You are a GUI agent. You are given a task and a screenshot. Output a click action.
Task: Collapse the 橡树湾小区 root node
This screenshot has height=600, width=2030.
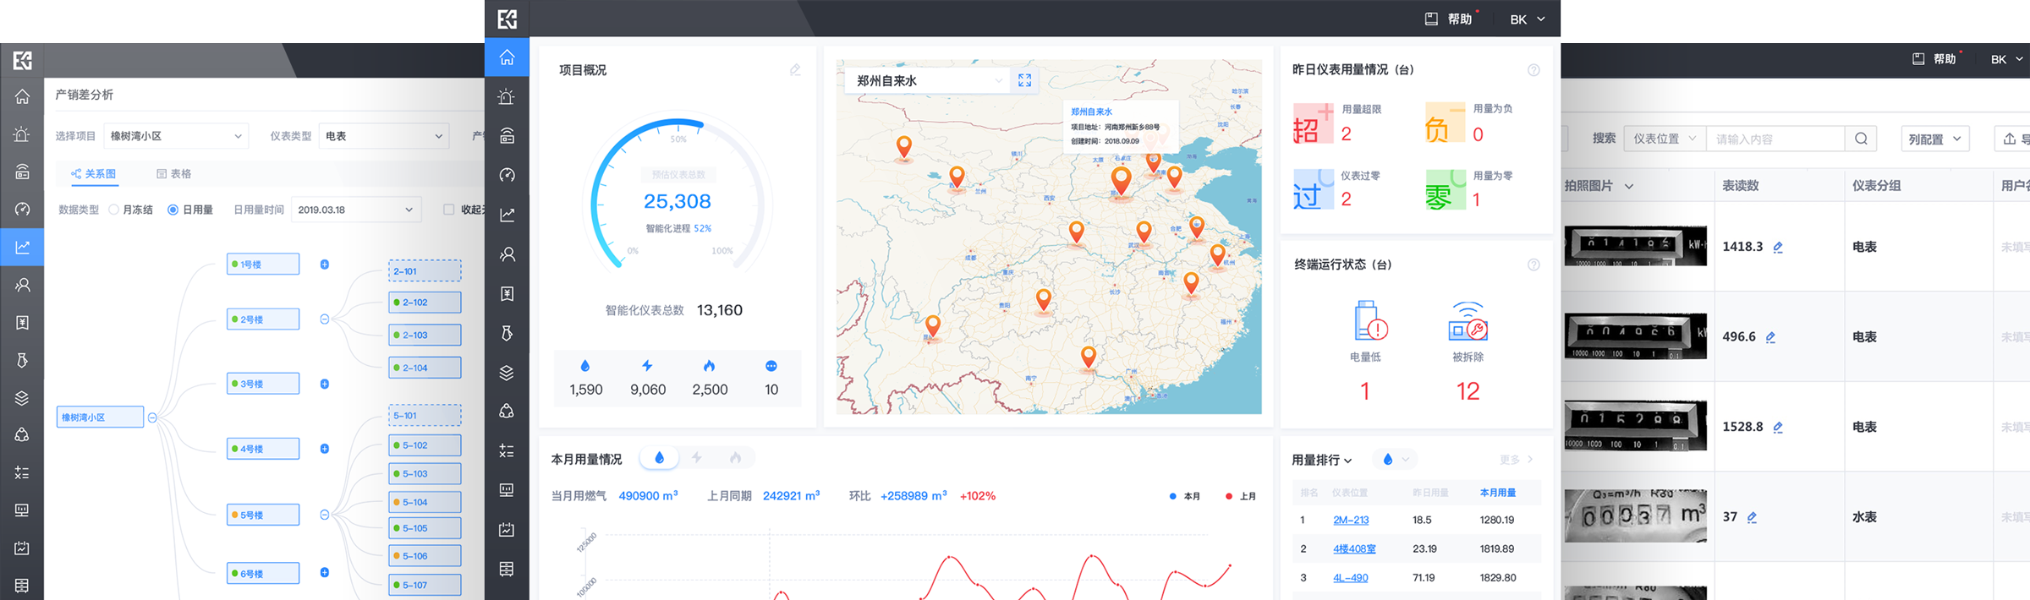152,417
